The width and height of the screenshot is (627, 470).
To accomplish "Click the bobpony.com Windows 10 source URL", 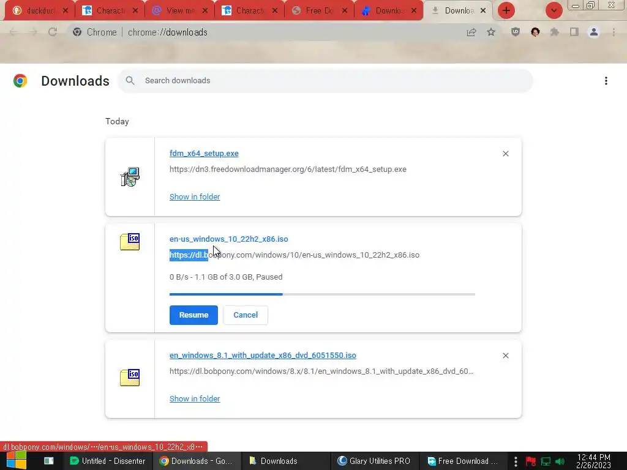I will [295, 255].
